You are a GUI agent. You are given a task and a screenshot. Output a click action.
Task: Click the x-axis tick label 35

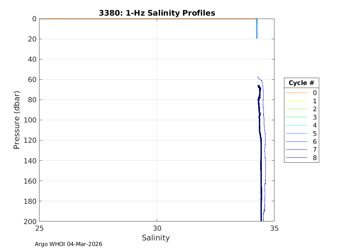[274, 229]
